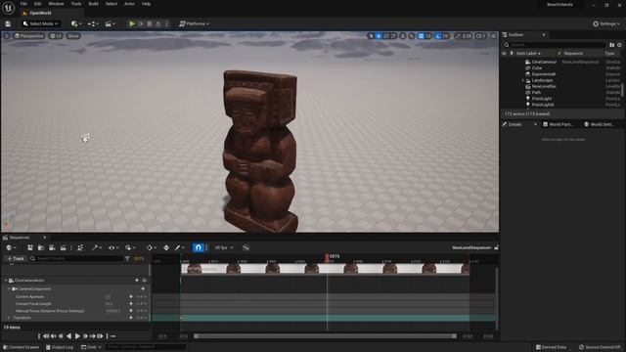Create camera cut in Sequencer toolbar

tap(52, 247)
